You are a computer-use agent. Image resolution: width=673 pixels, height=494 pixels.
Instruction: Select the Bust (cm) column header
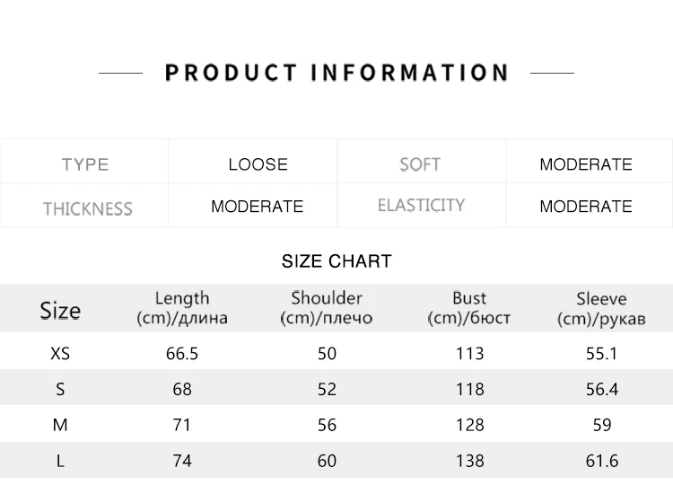469,307
